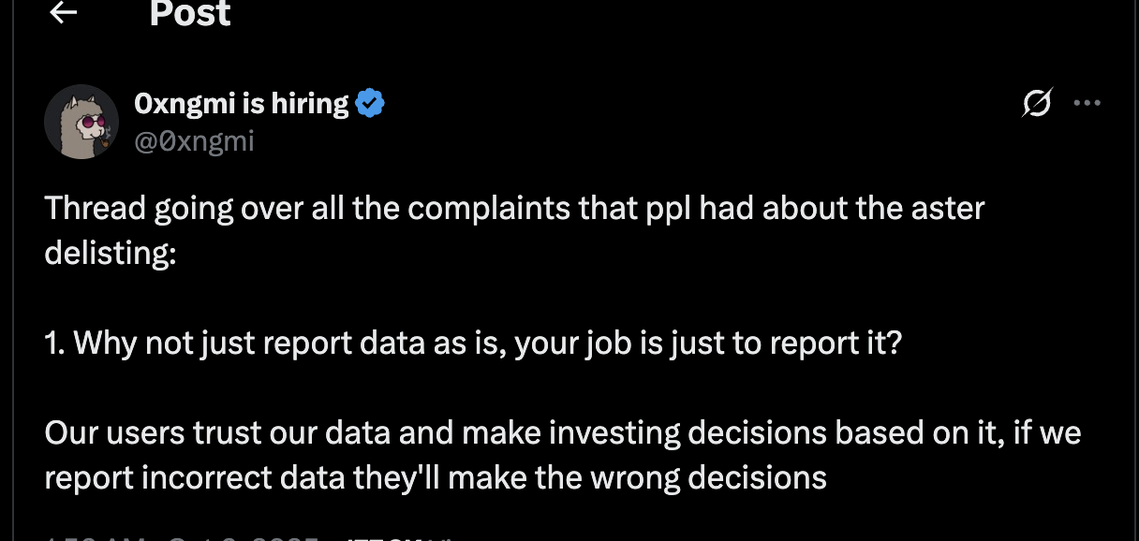Click the @0xngmi handle
The height and width of the screenshot is (541, 1139).
tap(194, 141)
